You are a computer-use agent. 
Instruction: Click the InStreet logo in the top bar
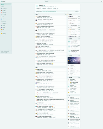[3, 1]
